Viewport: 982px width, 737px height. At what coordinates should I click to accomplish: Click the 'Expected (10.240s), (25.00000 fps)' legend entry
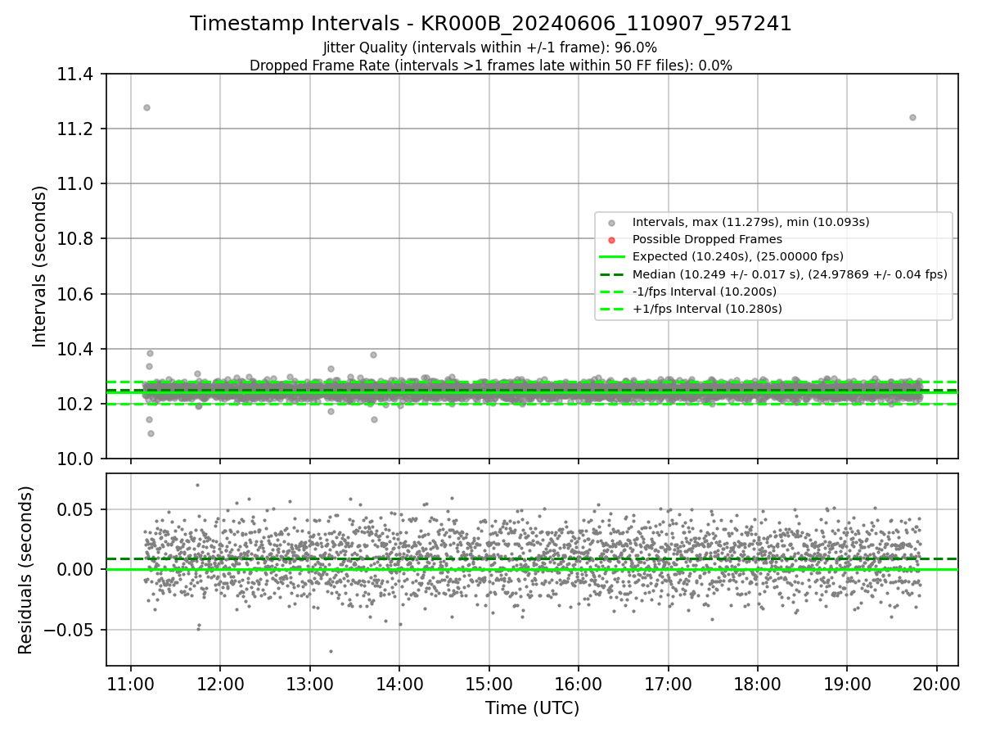click(x=738, y=256)
